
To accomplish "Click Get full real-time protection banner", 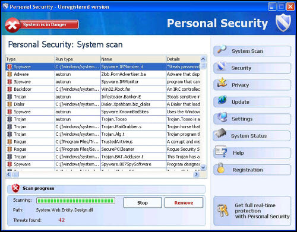I will tap(252, 211).
